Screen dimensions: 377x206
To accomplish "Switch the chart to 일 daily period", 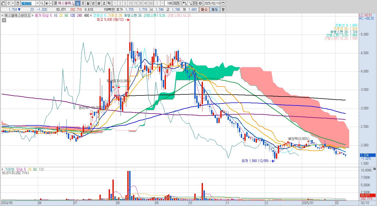I will [x=78, y=3].
